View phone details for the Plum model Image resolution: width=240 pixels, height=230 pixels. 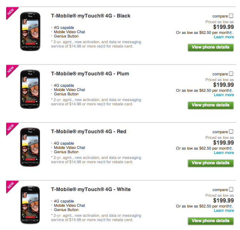(211, 105)
